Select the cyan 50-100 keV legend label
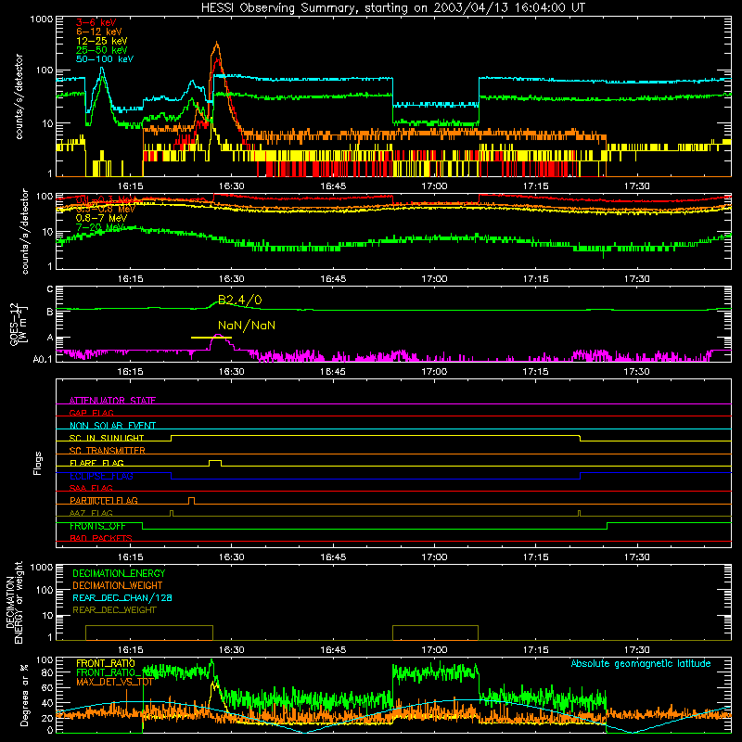This screenshot has height=742, width=742. [105, 59]
